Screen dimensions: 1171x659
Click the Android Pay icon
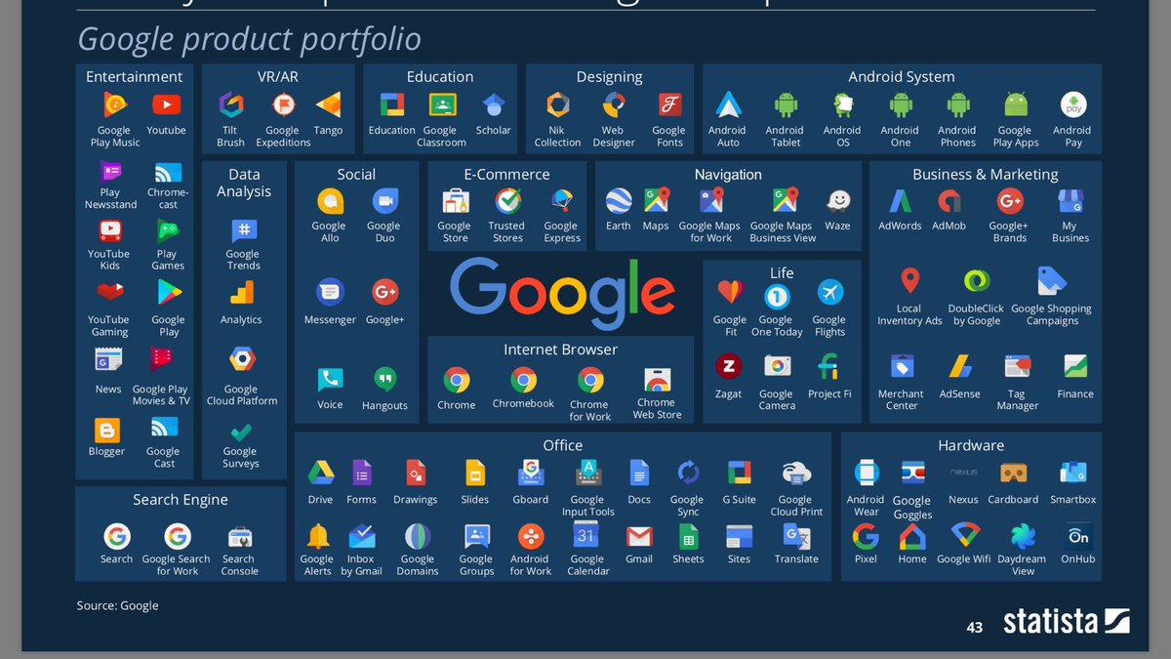coord(1072,105)
